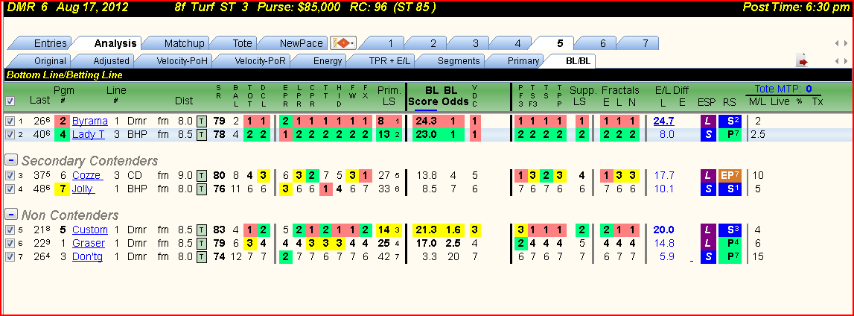Open the Lady T horse link
Image resolution: width=854 pixels, height=316 pixels.
coord(89,134)
